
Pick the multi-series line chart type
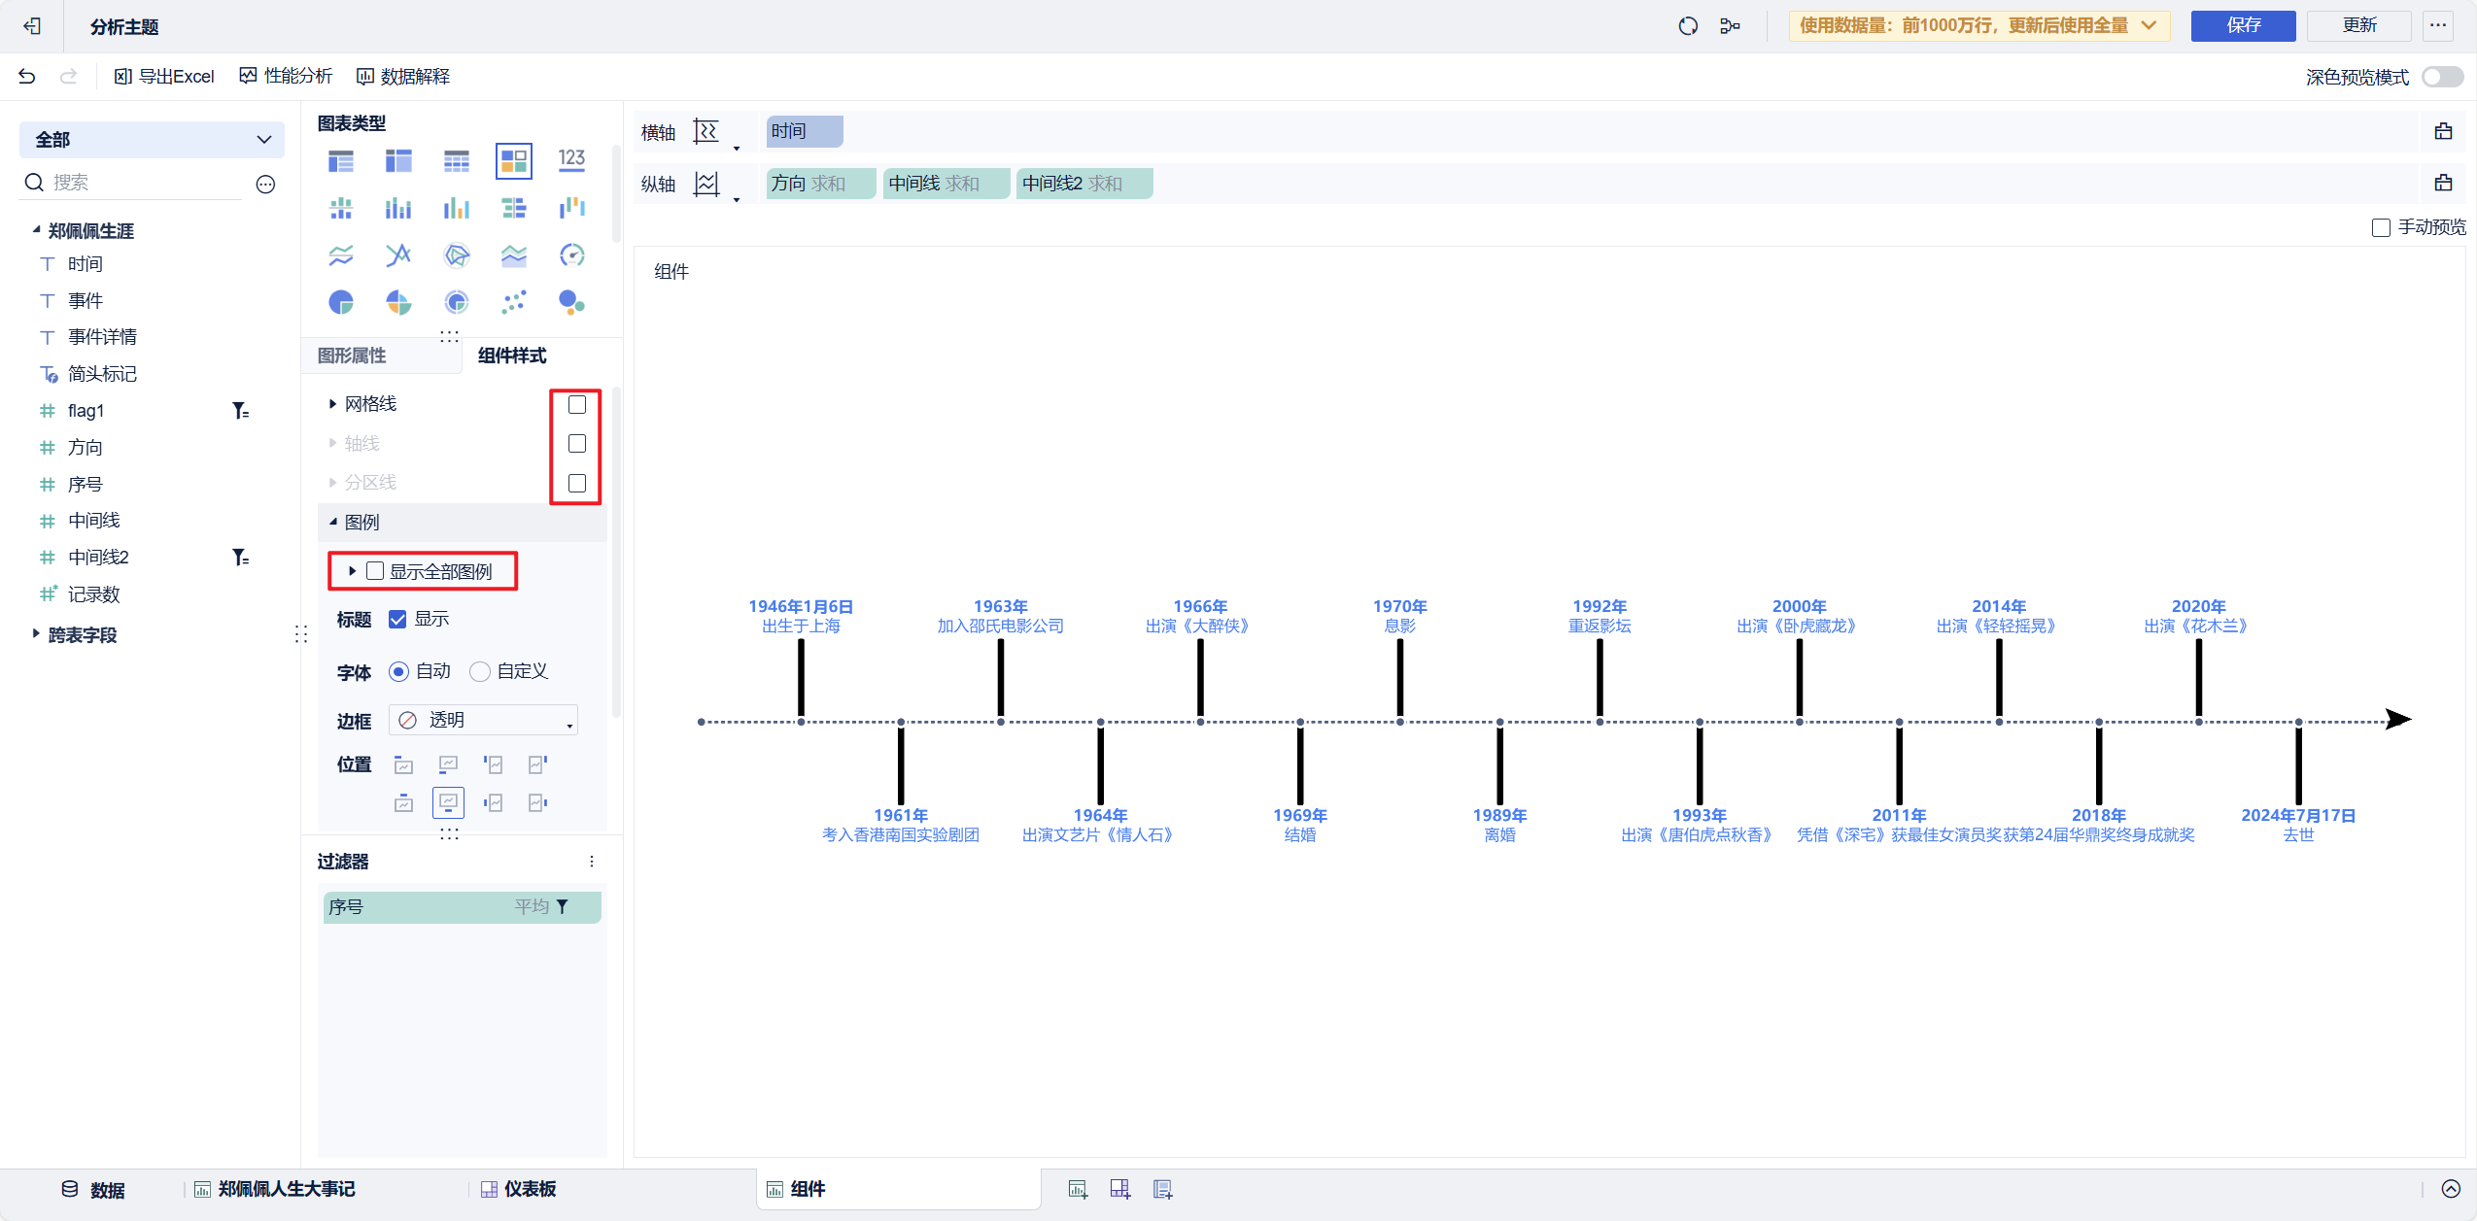click(x=398, y=255)
